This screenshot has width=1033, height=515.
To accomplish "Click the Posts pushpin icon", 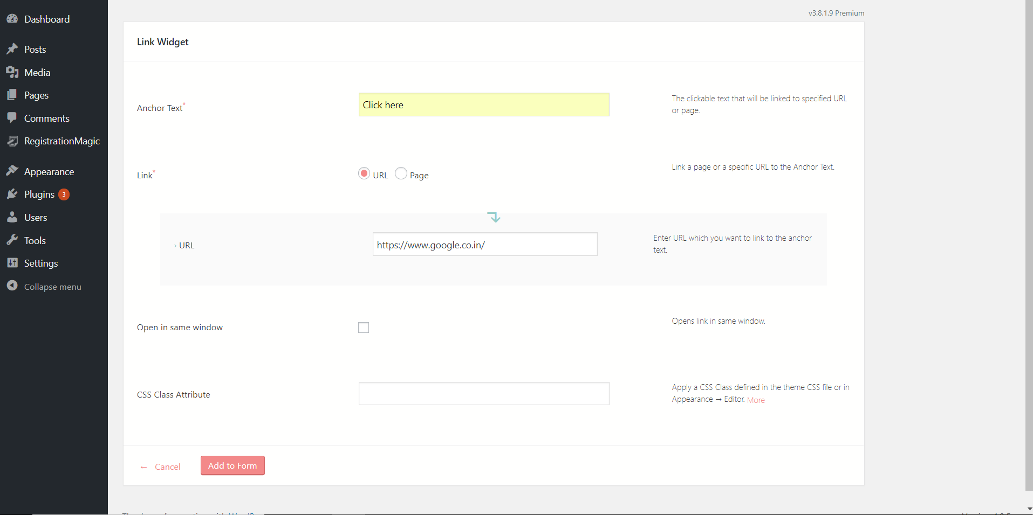I will pos(12,49).
